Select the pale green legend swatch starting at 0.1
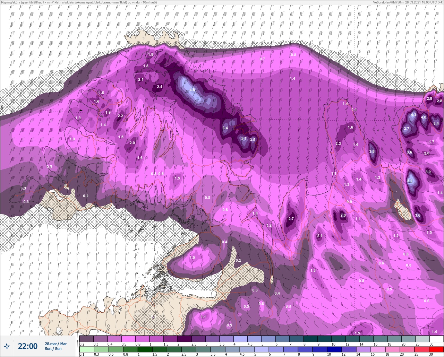The image size is (444, 357). click(86, 349)
